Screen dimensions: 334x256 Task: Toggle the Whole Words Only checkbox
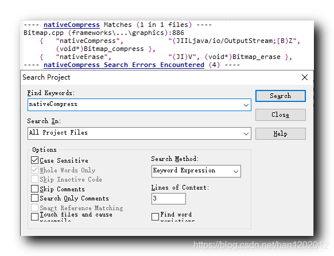pos(34,170)
